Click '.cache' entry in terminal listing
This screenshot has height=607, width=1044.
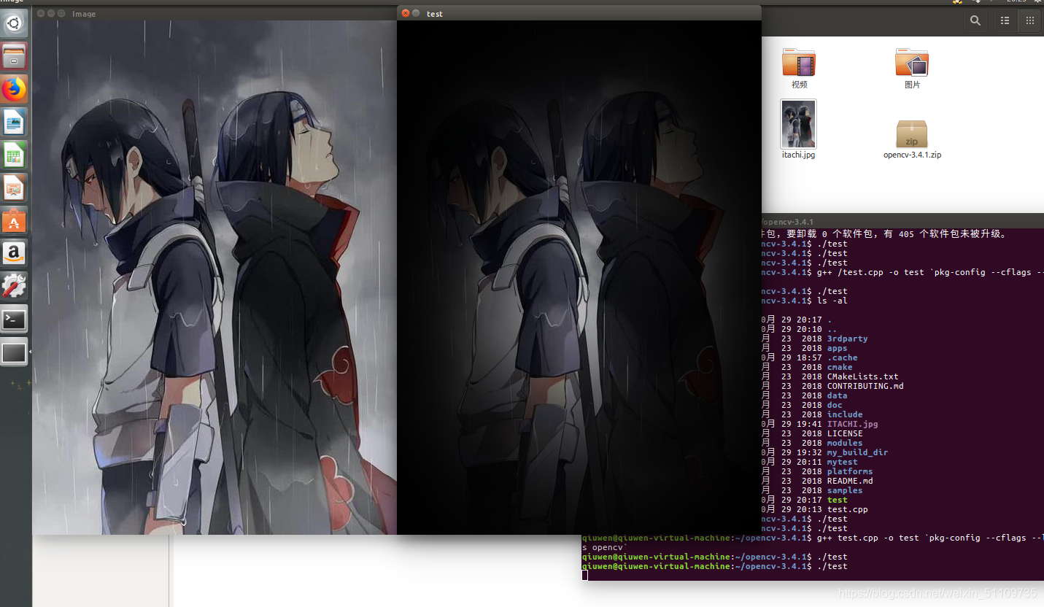[x=842, y=357]
